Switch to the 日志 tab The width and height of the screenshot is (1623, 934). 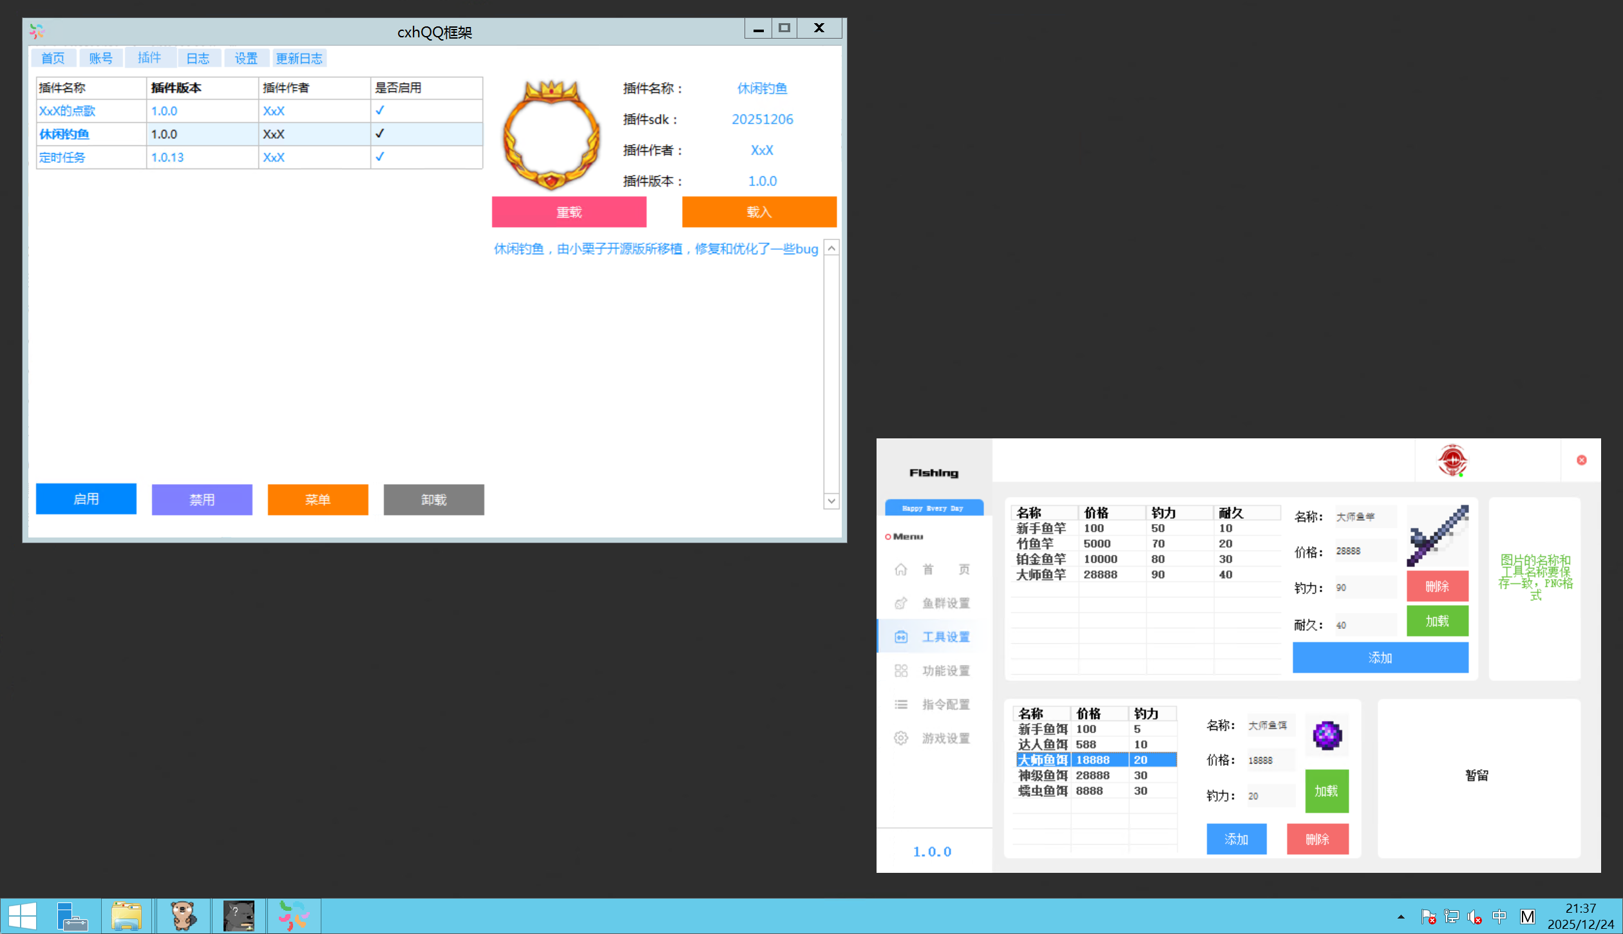198,59
